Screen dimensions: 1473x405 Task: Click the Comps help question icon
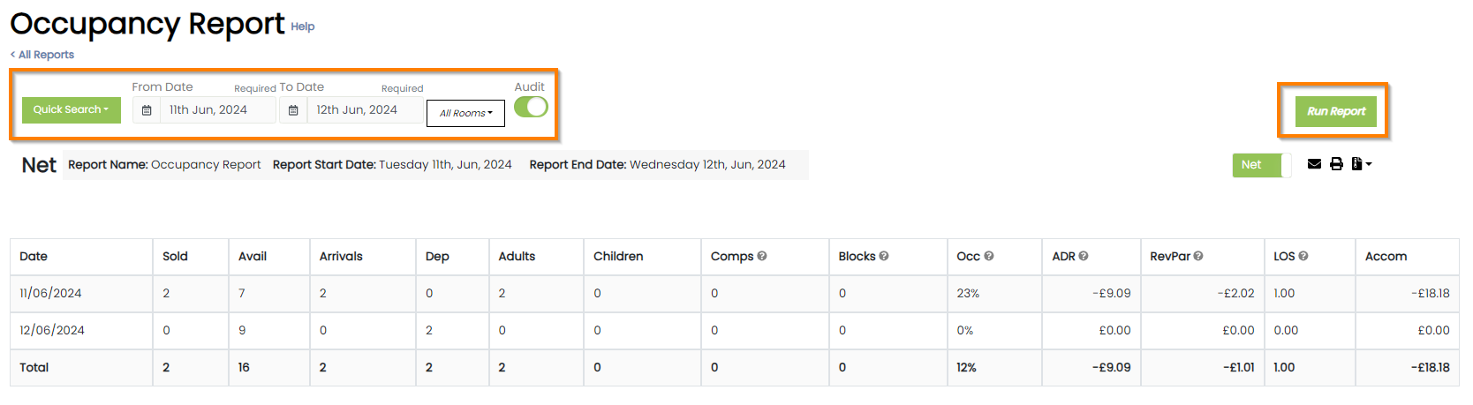pyautogui.click(x=762, y=256)
